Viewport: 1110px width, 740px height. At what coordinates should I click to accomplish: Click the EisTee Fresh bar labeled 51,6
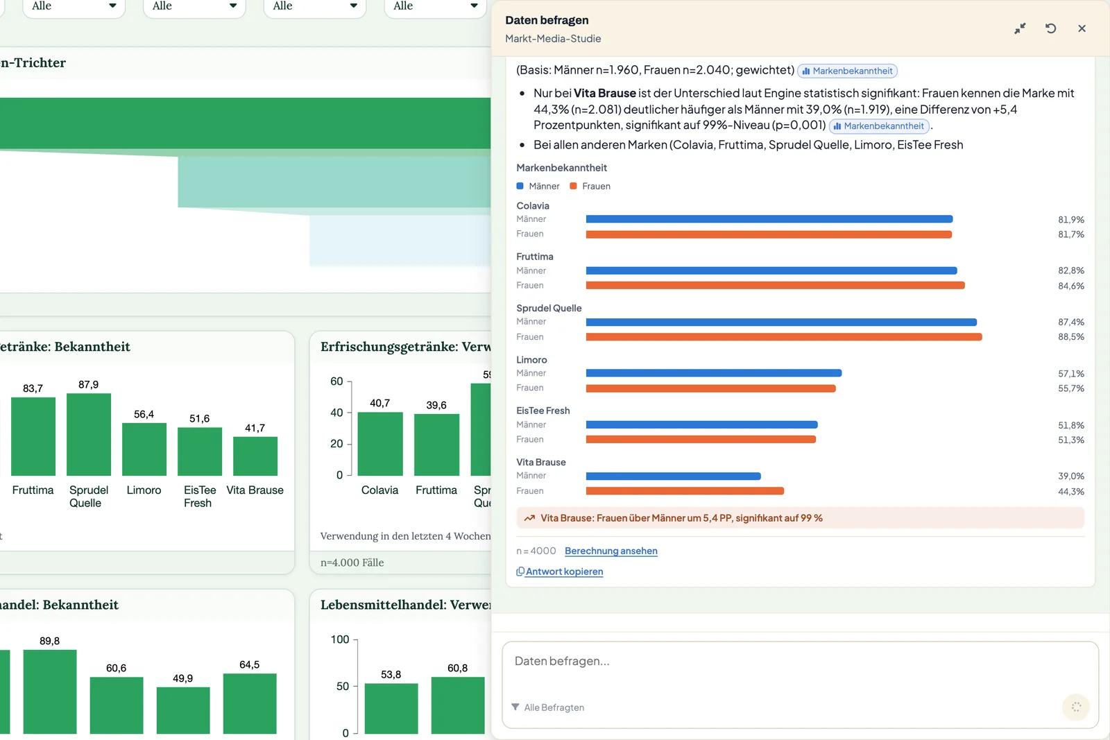(x=200, y=451)
